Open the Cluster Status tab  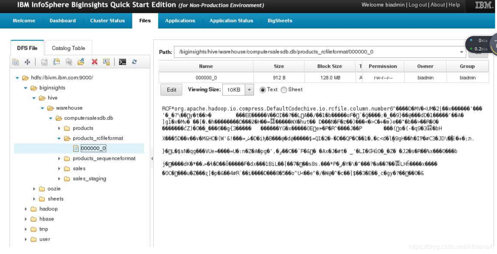tap(107, 21)
